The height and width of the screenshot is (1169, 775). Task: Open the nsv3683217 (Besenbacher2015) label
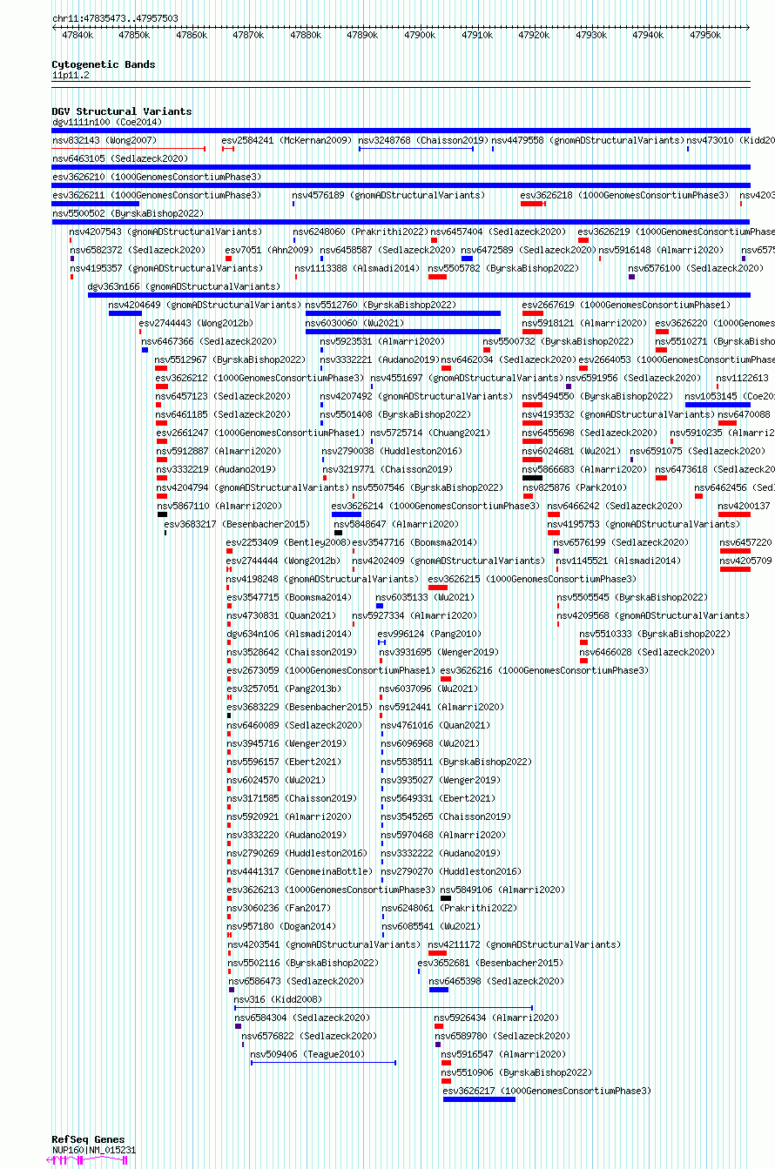237,524
